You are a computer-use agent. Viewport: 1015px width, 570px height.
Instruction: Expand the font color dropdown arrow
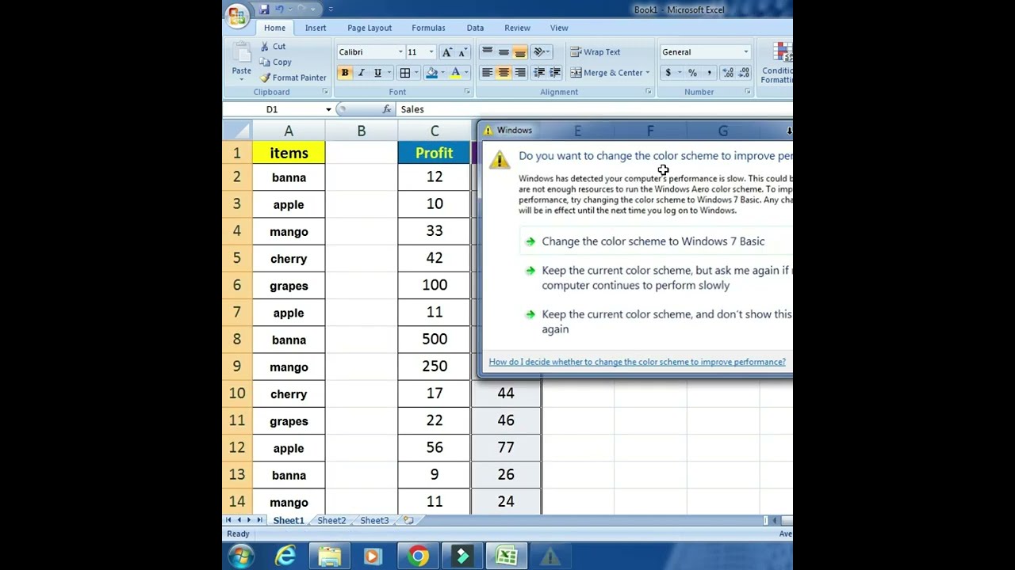pos(466,73)
